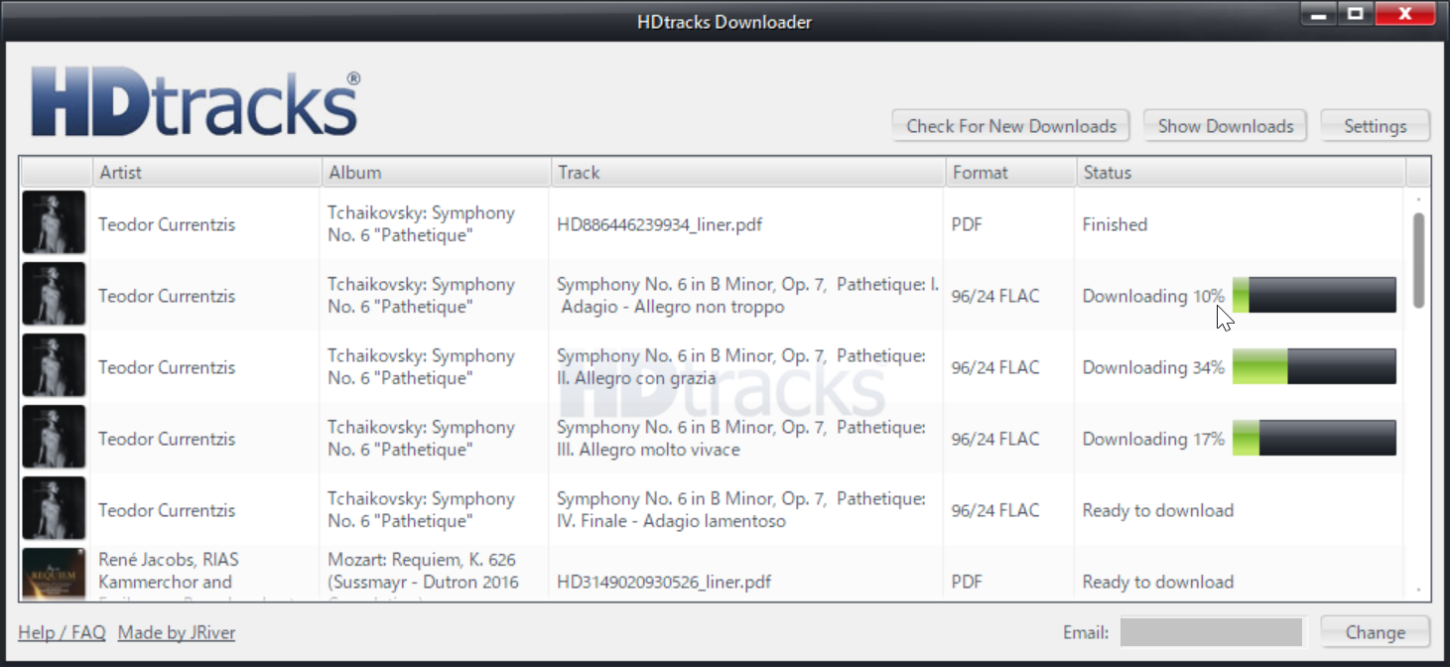Screen dimensions: 1450x667
Task: Maximize the HDtracks Downloader window
Action: click(1355, 14)
